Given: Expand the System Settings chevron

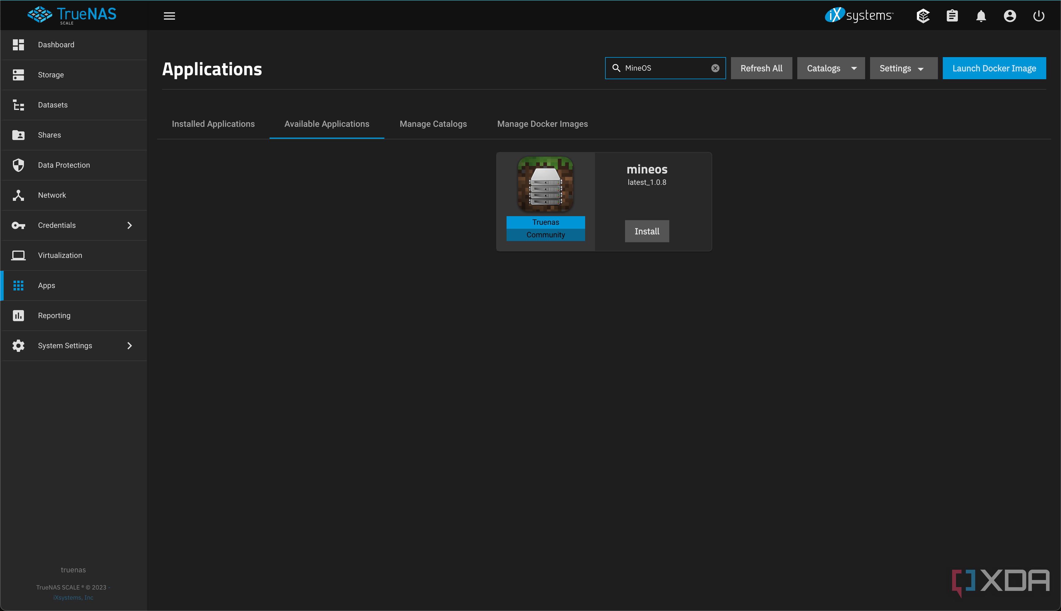Looking at the screenshot, I should coord(130,346).
